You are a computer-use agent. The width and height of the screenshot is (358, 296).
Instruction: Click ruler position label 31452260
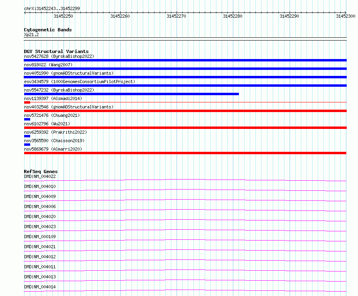[x=120, y=16]
